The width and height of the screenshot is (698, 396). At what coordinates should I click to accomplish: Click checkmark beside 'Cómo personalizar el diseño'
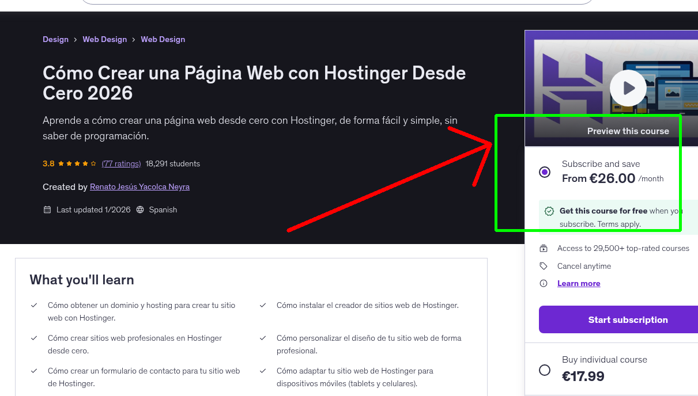click(263, 338)
